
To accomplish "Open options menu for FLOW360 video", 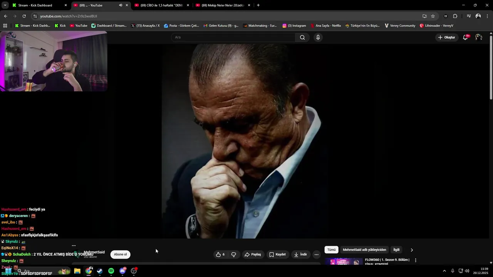I will (416, 260).
